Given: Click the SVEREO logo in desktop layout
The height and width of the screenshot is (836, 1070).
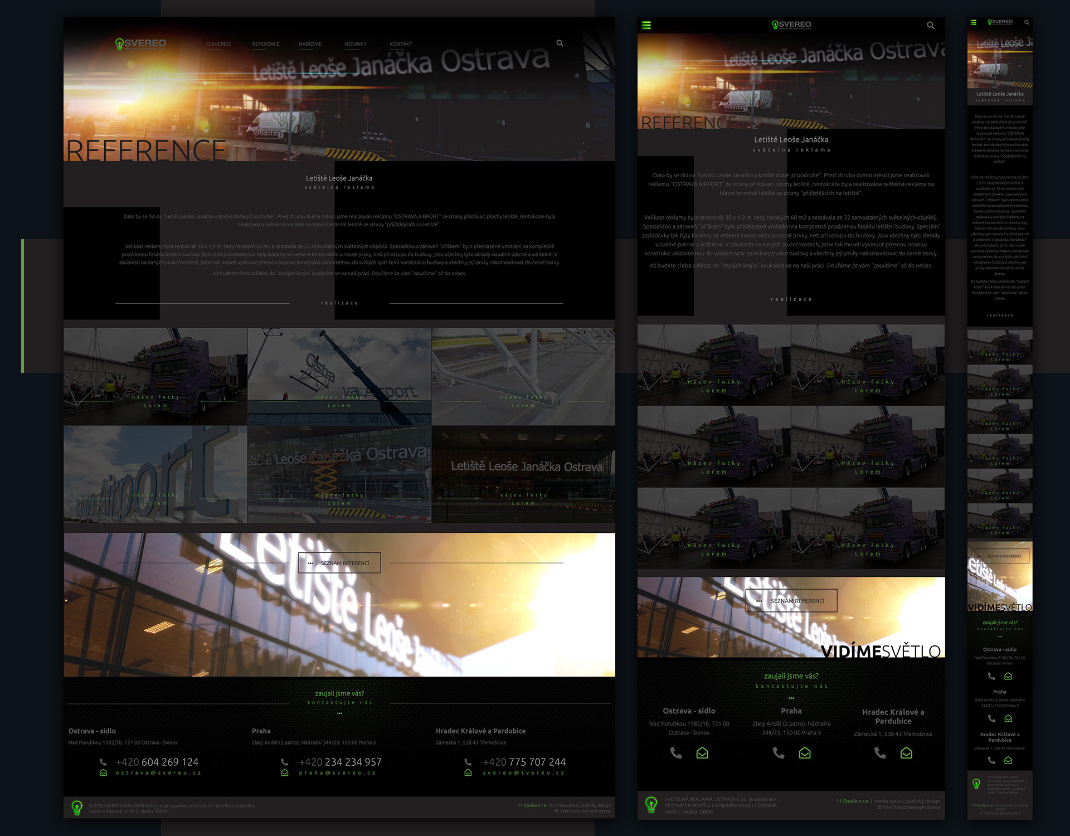Looking at the screenshot, I should [x=140, y=43].
